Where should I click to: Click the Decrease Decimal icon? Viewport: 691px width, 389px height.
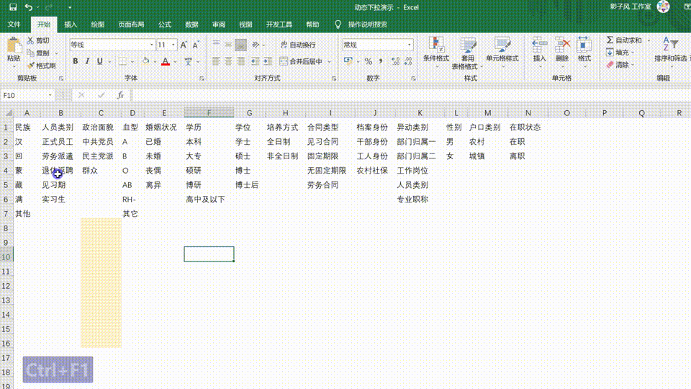point(408,61)
